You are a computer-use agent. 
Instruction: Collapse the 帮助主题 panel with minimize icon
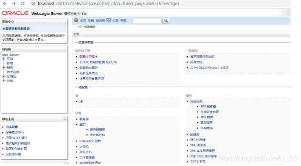pyautogui.click(x=65, y=119)
